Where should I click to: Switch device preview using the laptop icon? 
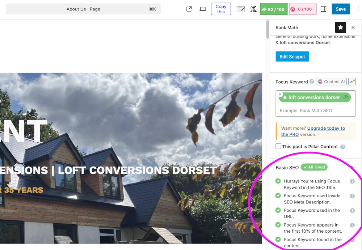pos(203,9)
